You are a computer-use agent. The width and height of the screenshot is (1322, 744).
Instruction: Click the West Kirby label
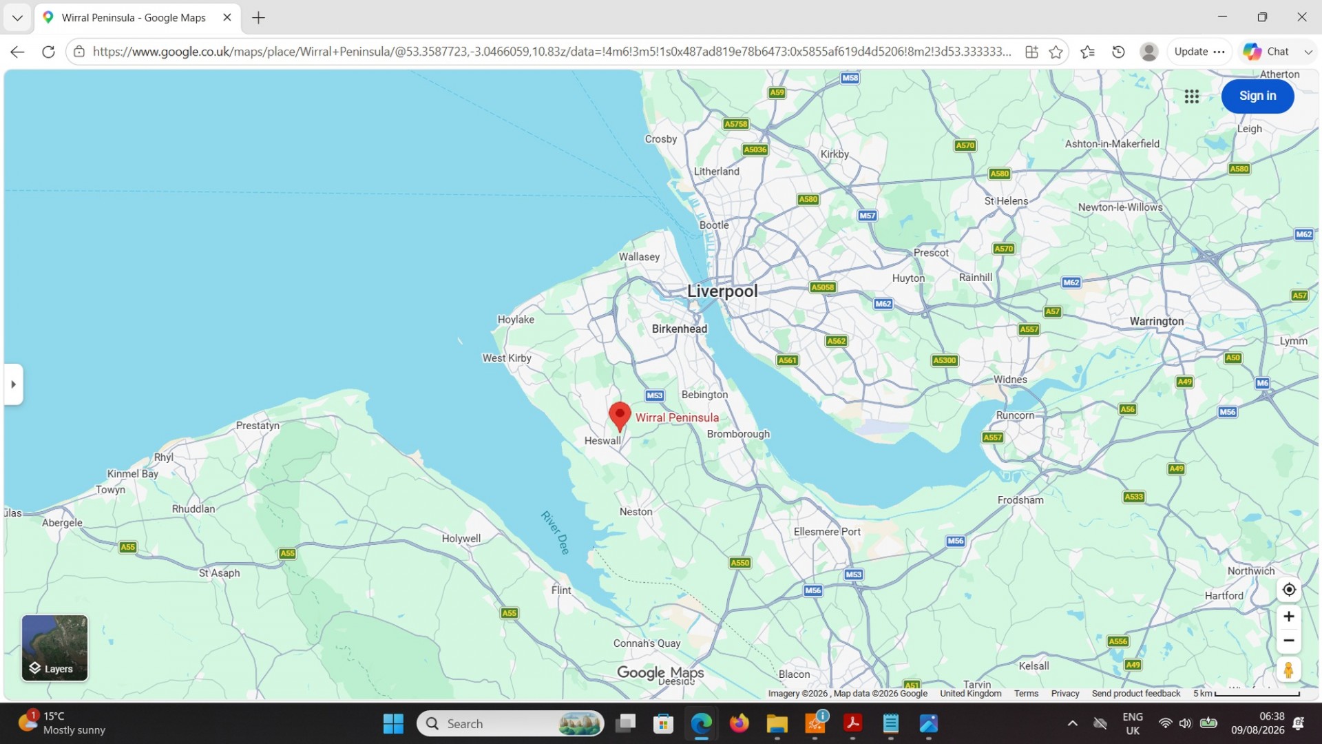[507, 358]
